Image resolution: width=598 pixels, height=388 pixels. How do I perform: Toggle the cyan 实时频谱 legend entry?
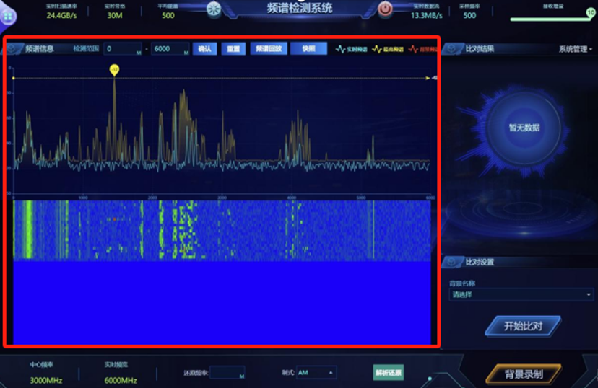(x=351, y=49)
